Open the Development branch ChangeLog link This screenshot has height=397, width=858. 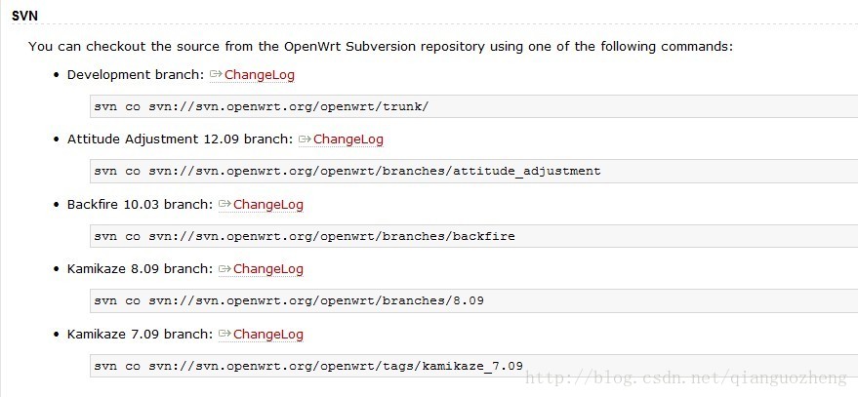pos(260,75)
